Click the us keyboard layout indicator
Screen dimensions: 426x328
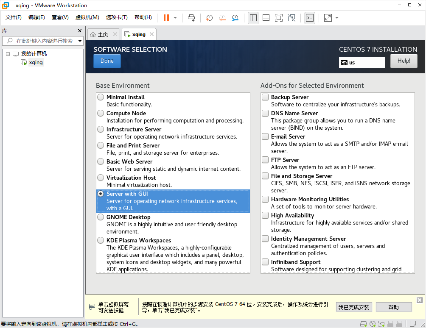click(x=362, y=63)
